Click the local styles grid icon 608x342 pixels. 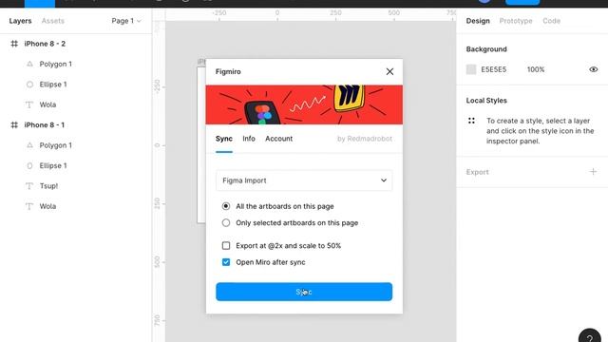pos(471,121)
